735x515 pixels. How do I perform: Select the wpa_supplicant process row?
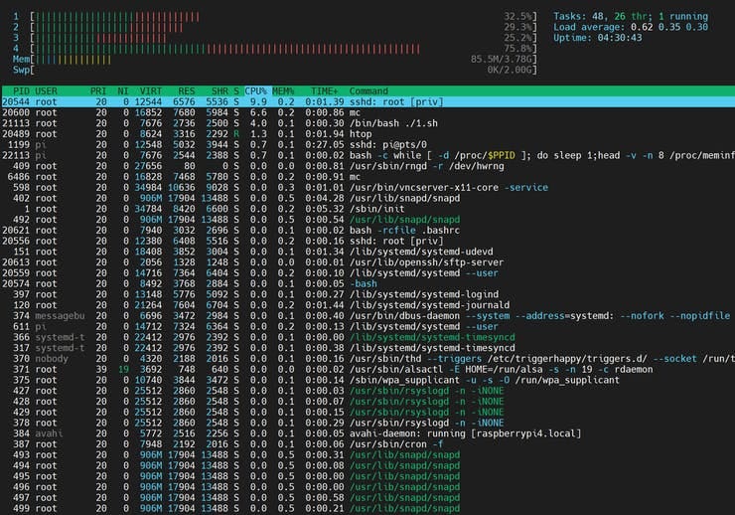(367, 380)
